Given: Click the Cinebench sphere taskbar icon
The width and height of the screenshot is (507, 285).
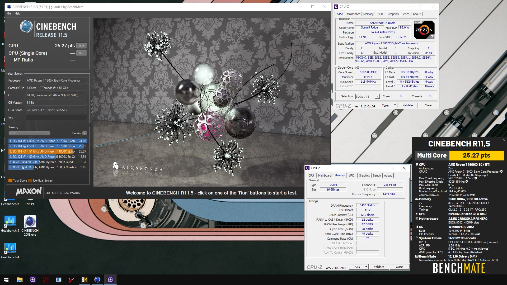Looking at the screenshot, I should click(x=97, y=280).
